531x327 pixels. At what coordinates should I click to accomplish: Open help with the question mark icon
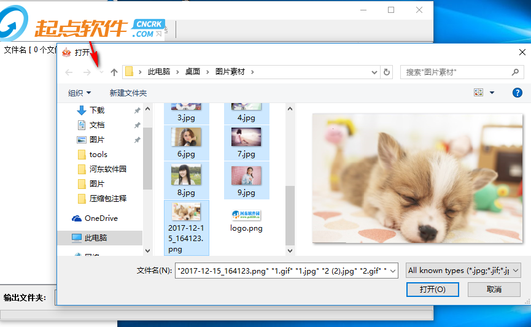point(517,93)
